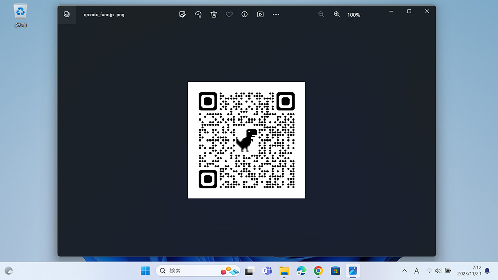Show file information via the info icon

(x=244, y=14)
